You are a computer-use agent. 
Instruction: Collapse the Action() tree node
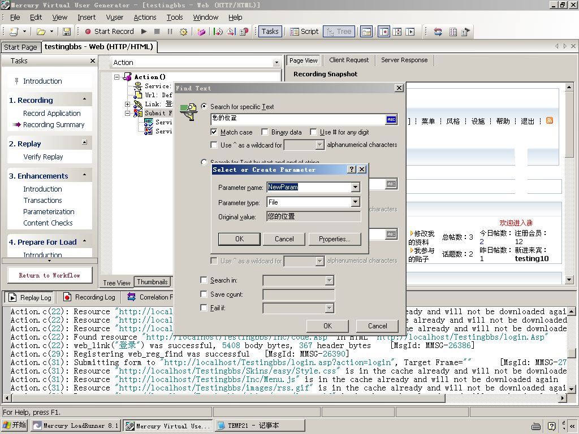coord(117,77)
